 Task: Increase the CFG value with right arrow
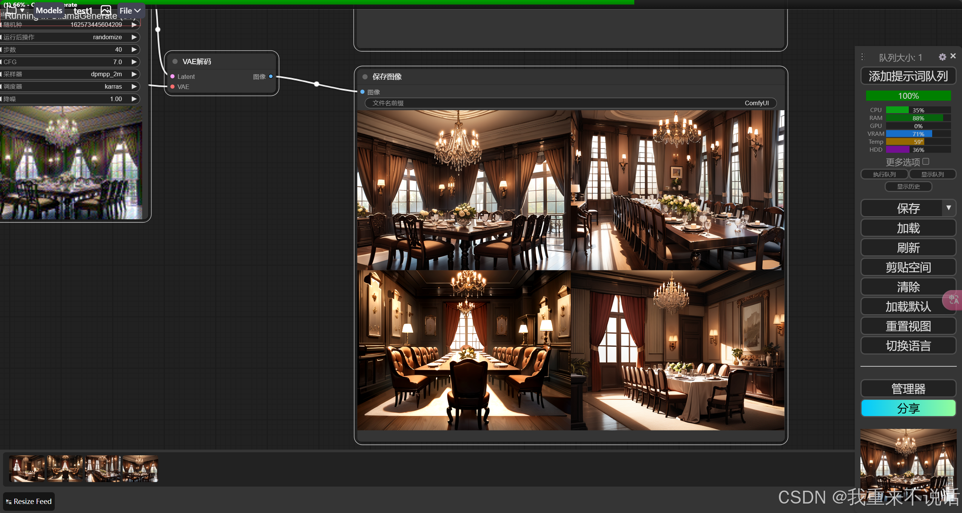click(134, 62)
